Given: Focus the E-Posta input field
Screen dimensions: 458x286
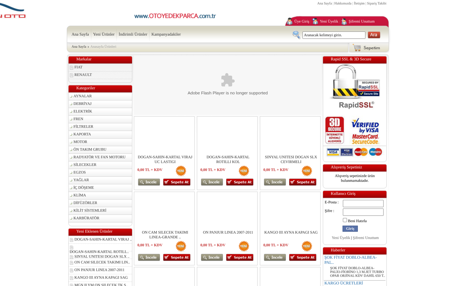Looking at the screenshot, I should click(363, 203).
